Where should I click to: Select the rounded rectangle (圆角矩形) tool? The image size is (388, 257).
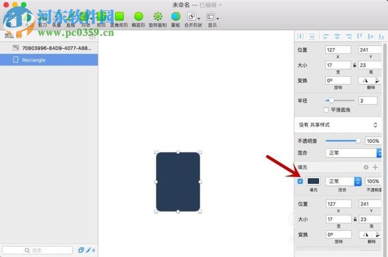119,16
